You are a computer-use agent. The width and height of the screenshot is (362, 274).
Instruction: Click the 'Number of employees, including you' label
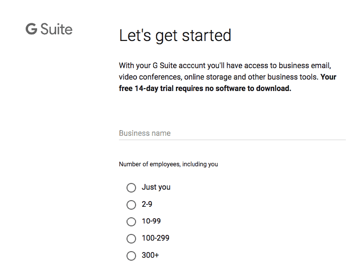click(168, 164)
